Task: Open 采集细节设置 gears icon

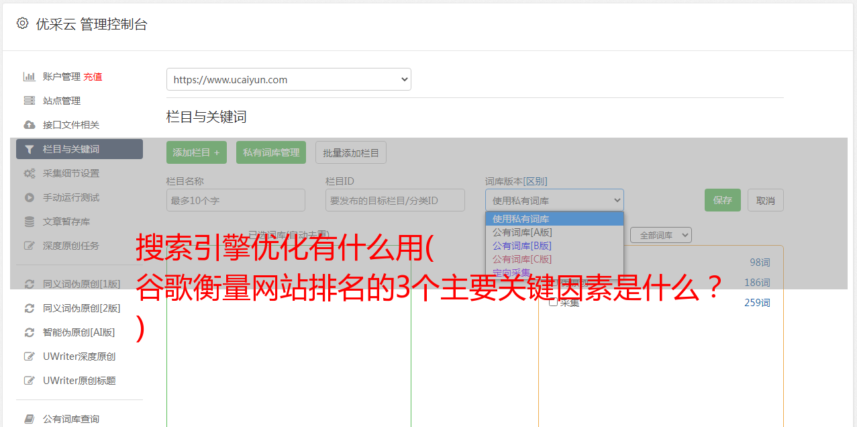Action: click(x=29, y=173)
